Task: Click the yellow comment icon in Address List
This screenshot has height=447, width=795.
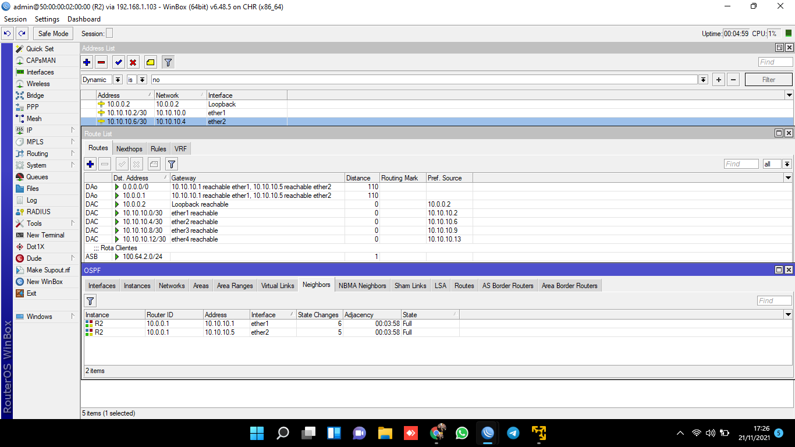Action: coord(151,62)
